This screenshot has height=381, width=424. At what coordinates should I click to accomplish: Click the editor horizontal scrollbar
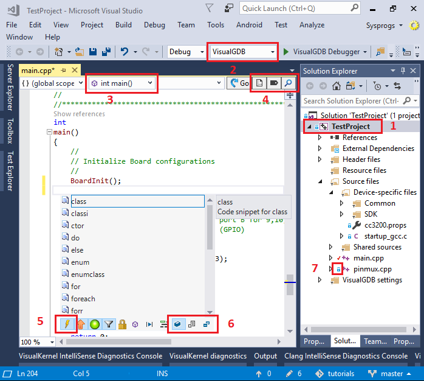[118, 341]
